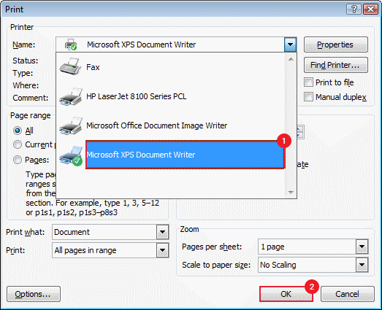
Task: Click the Office Document Image Writer icon
Action: coord(71,125)
